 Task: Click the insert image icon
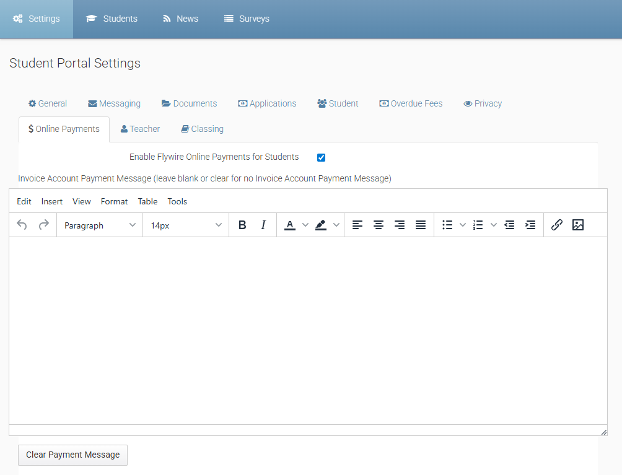578,225
